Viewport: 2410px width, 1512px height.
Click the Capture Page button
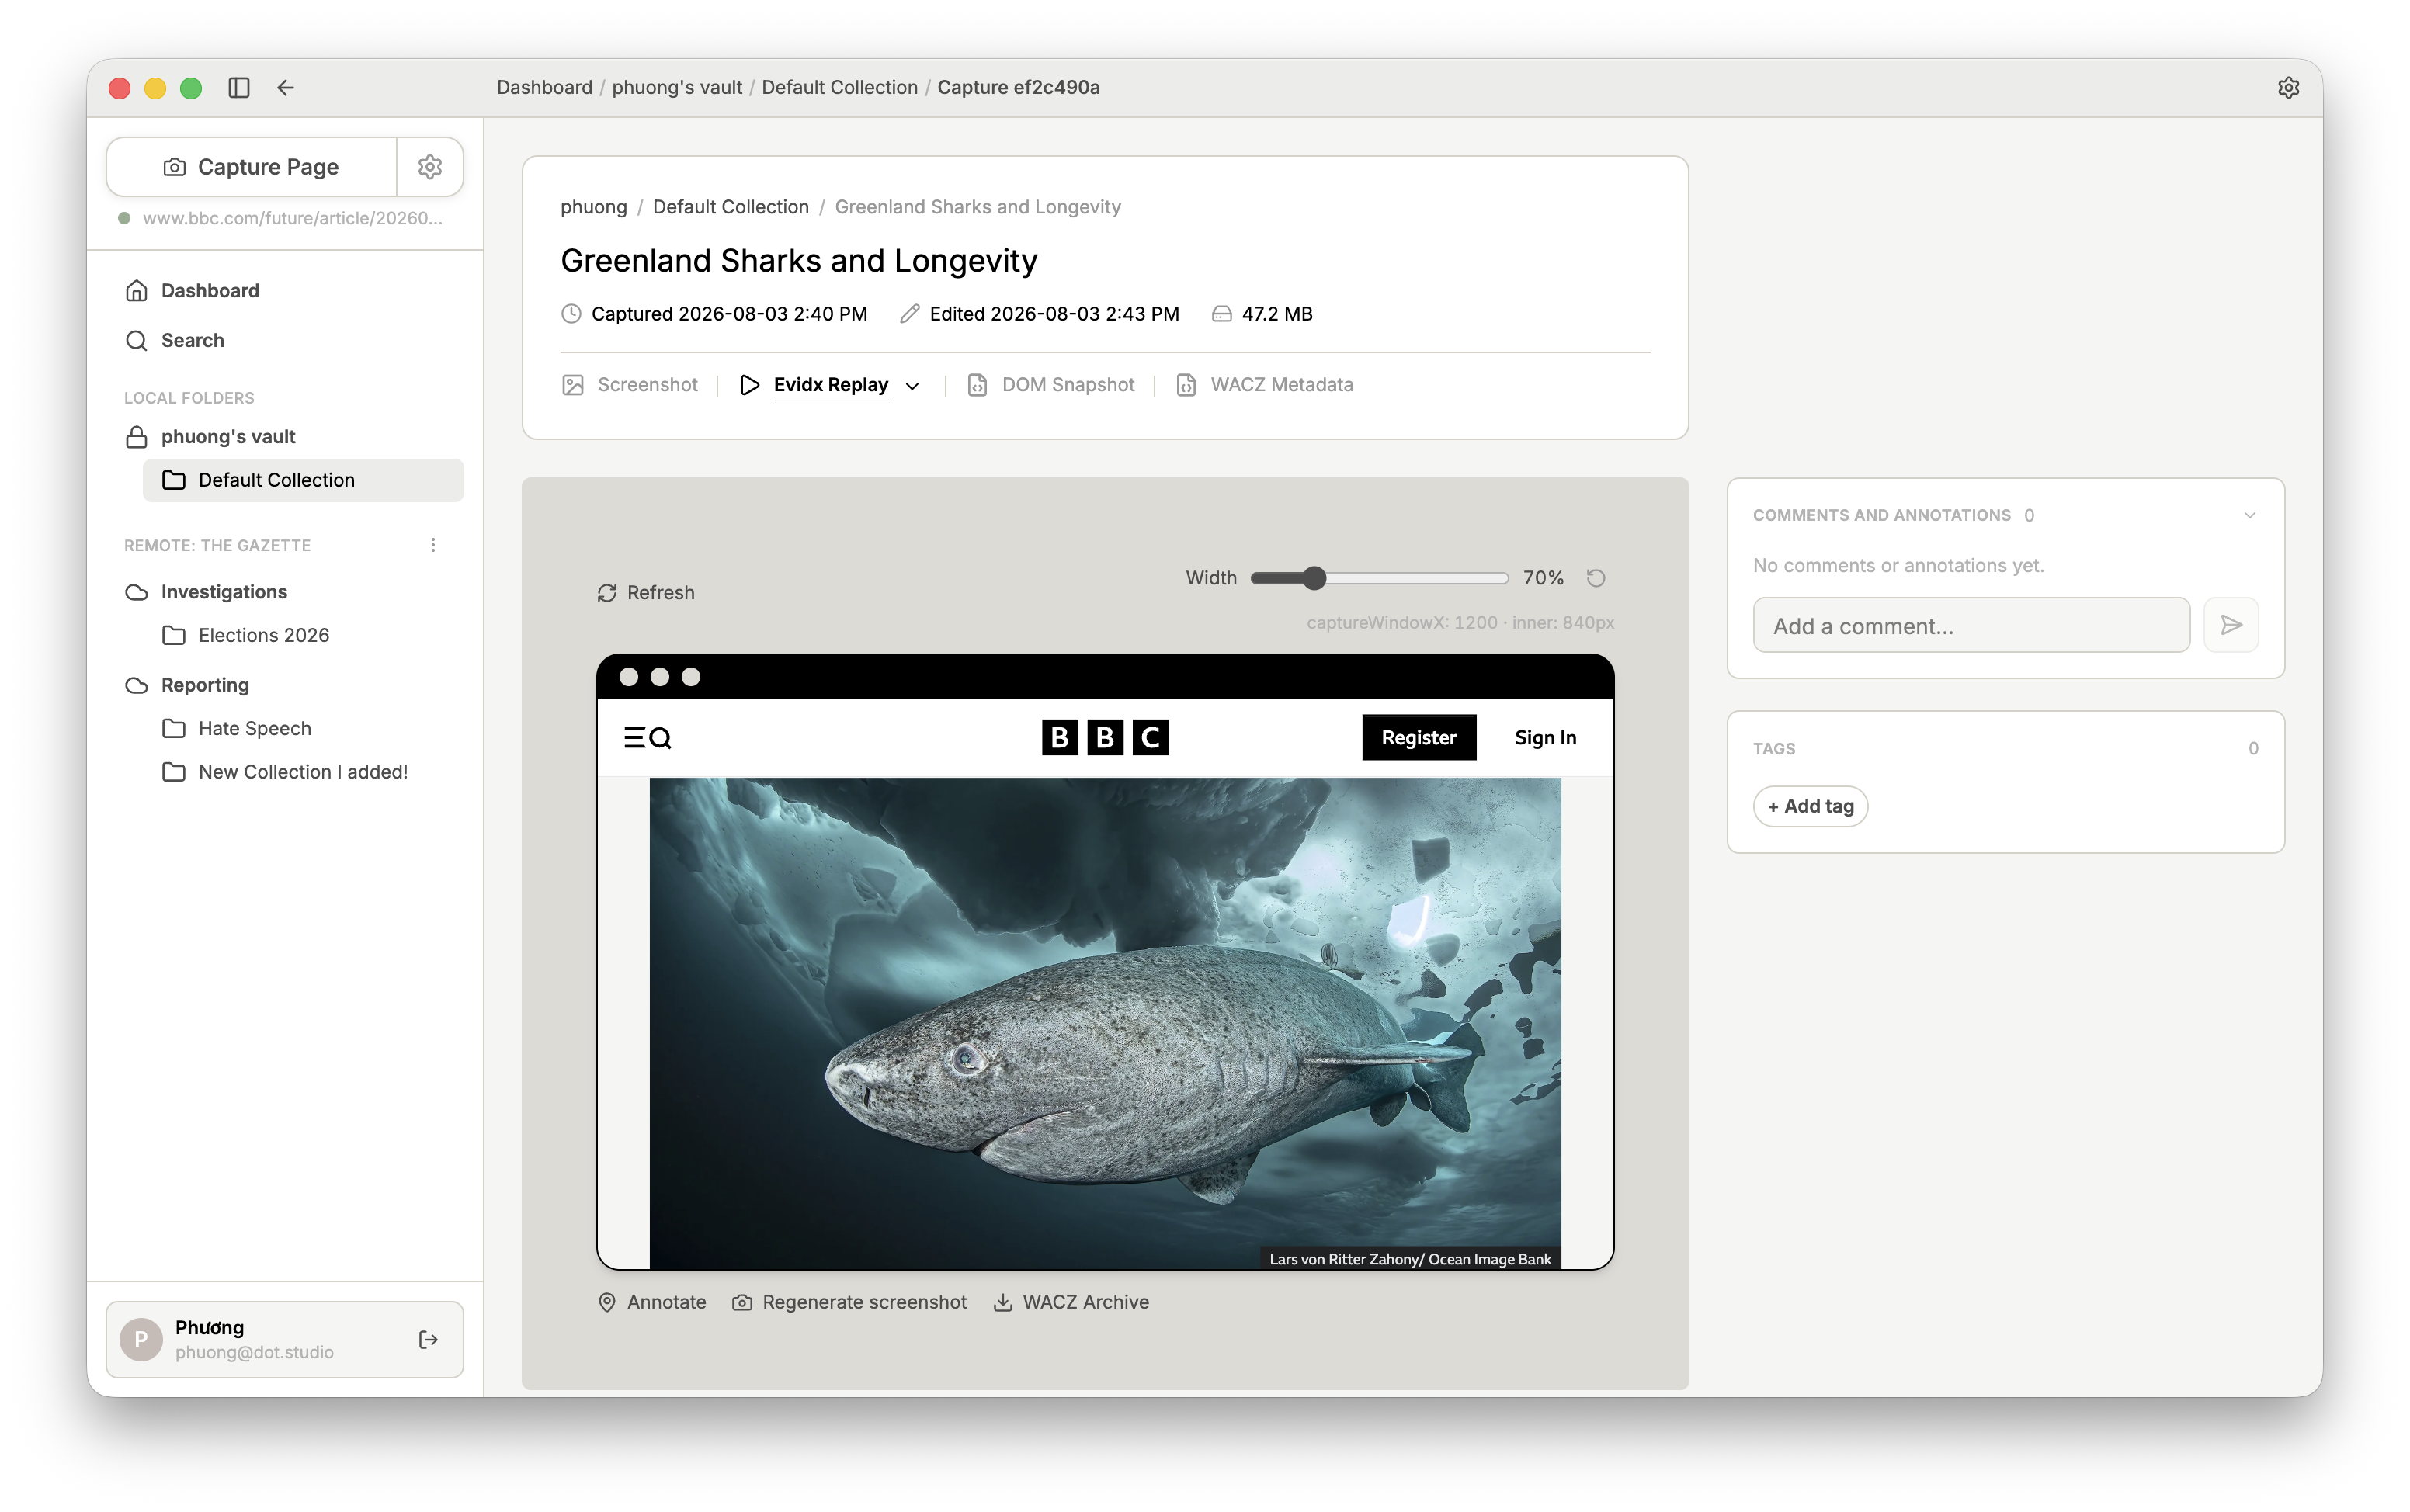point(252,167)
